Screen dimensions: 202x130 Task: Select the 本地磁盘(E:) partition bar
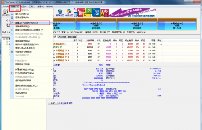click(96, 24)
